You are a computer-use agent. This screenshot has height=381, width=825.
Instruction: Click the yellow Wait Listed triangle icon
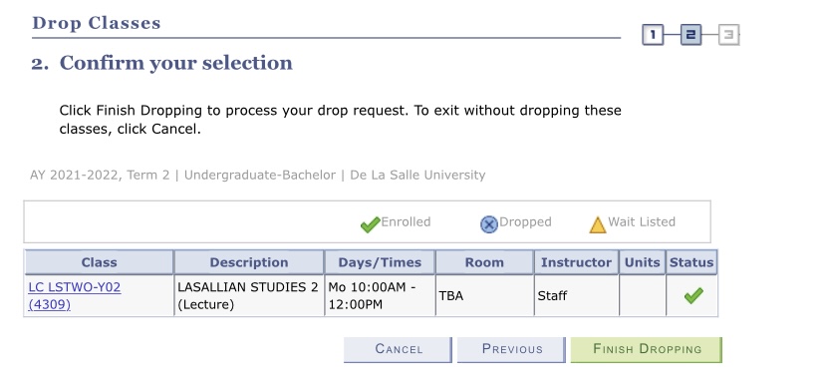(598, 225)
